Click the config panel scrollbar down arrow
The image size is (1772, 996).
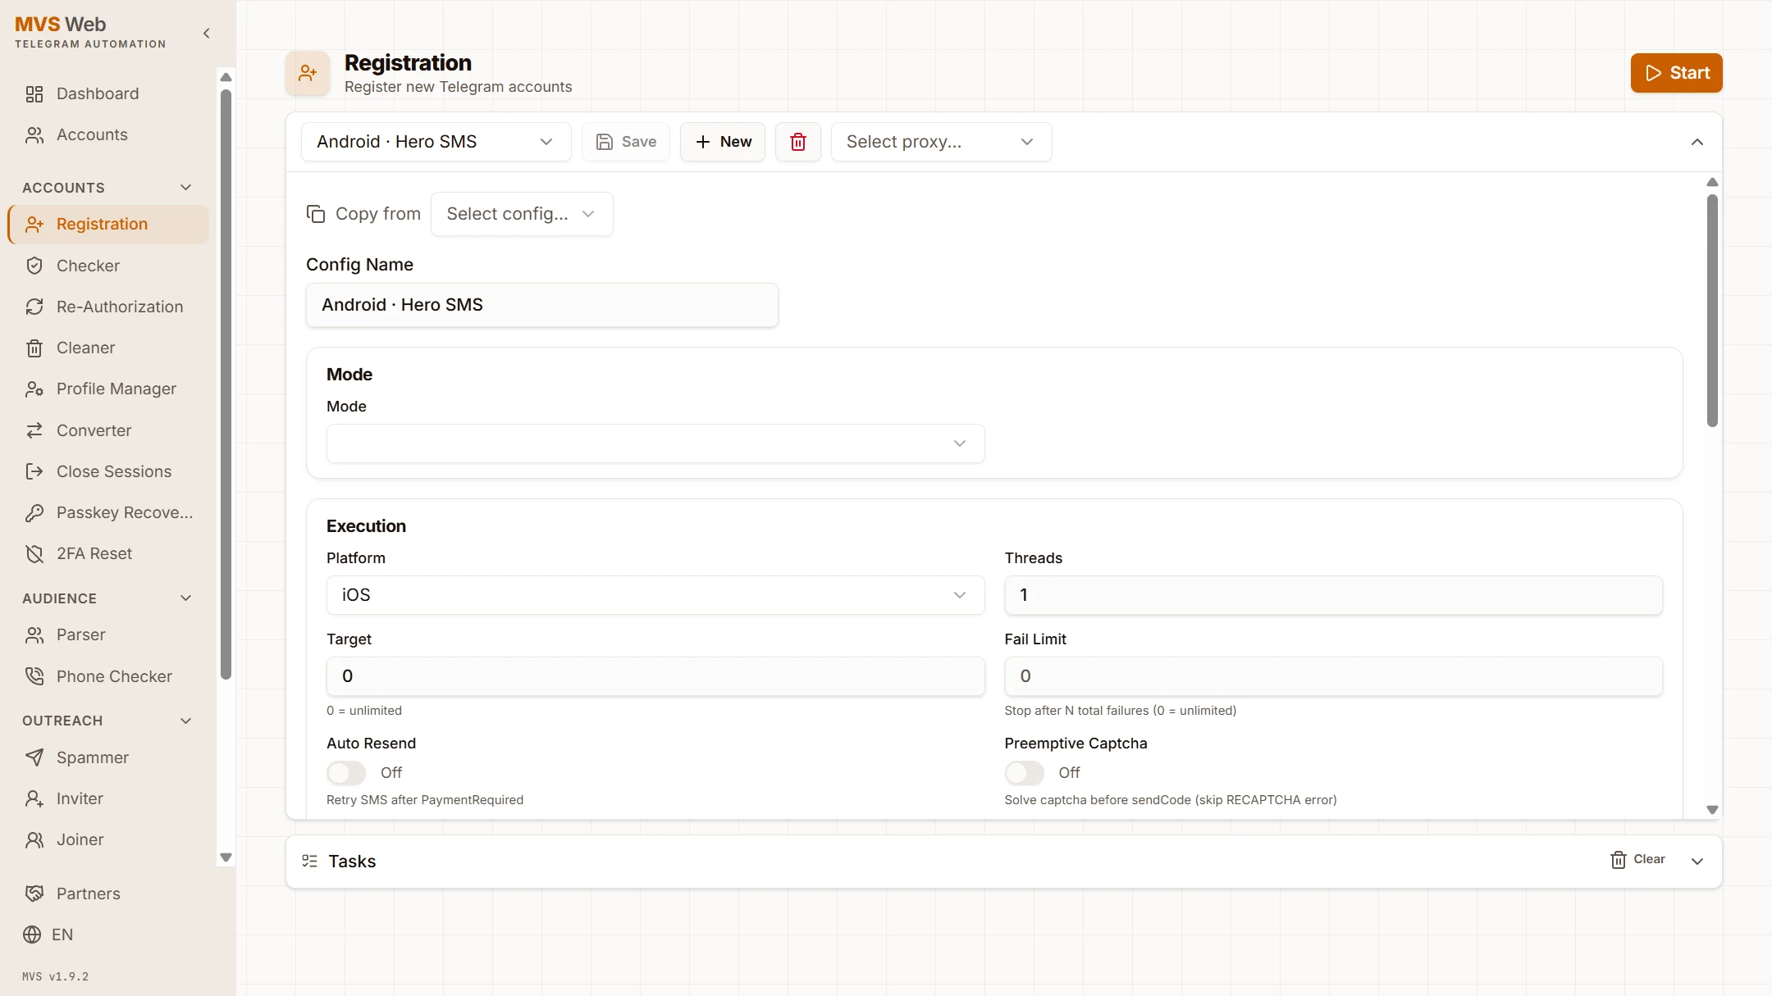pos(1712,809)
